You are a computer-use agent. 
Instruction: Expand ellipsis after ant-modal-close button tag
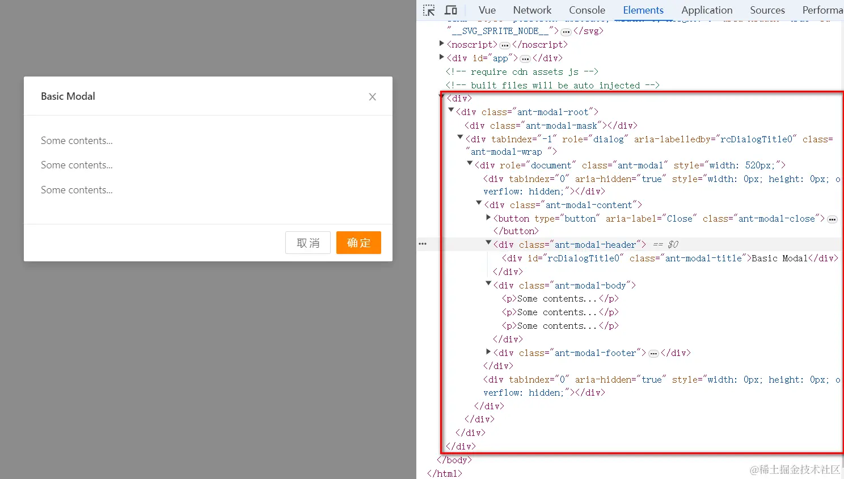pos(832,219)
